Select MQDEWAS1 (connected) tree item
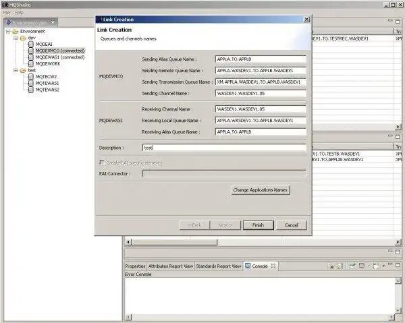 (60, 57)
